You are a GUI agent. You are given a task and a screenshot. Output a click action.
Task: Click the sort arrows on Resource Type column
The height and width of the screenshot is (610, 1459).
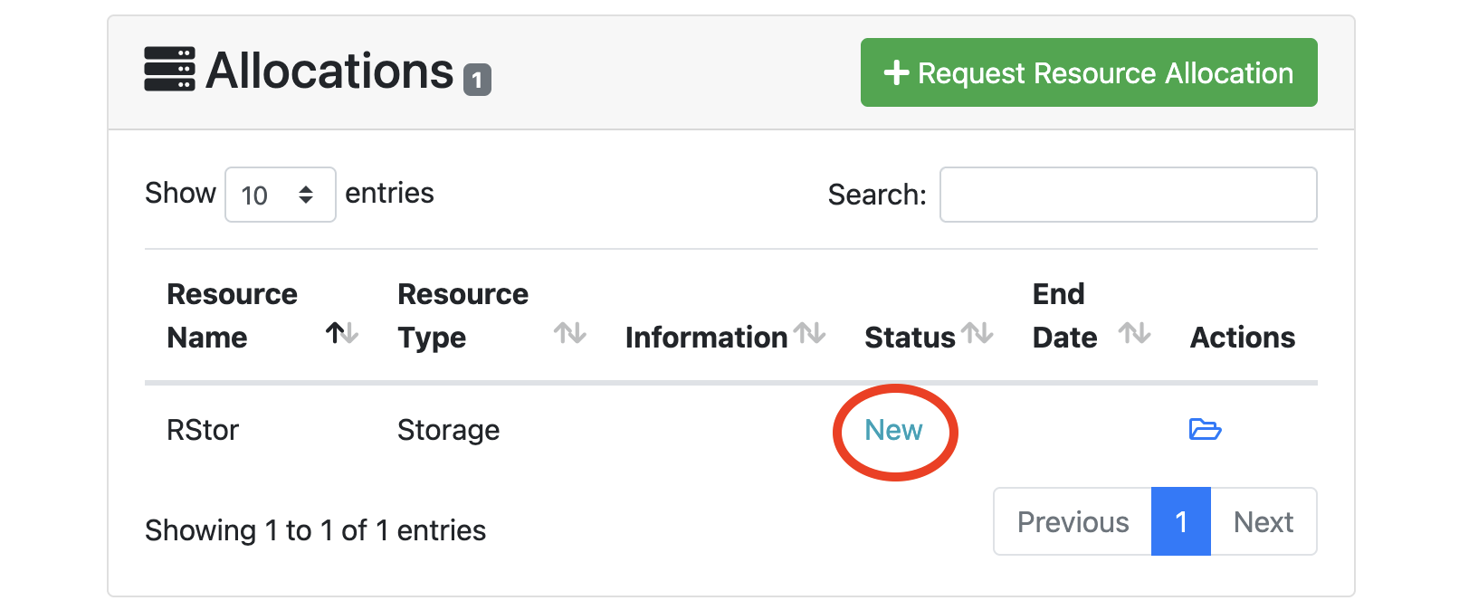click(570, 334)
